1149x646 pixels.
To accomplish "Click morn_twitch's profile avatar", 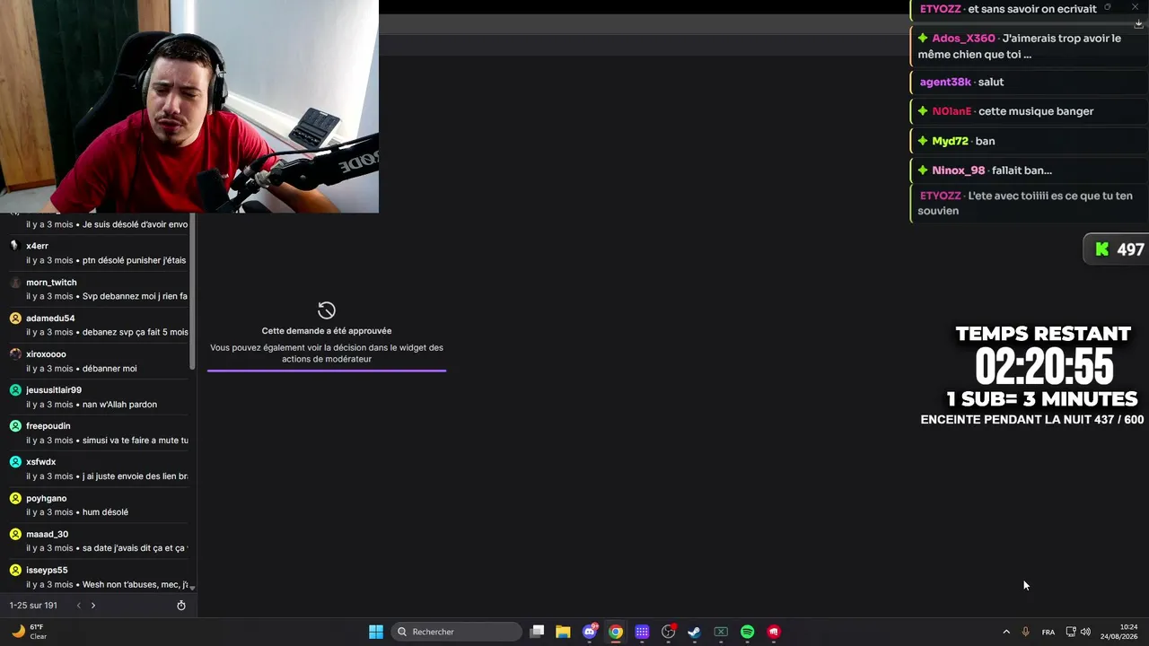I will tap(14, 282).
